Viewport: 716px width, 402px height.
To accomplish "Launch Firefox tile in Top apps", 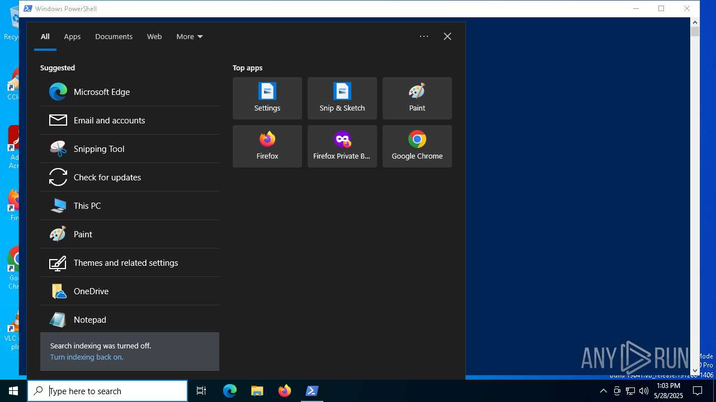I will pos(267,146).
